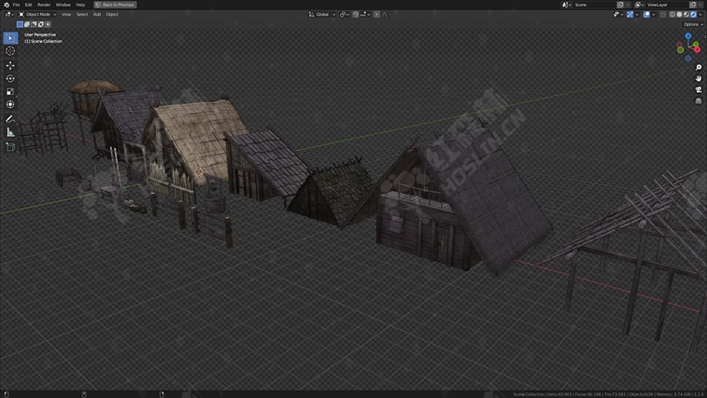Open the shading options dropdown arrow
This screenshot has height=398, width=707.
700,14
